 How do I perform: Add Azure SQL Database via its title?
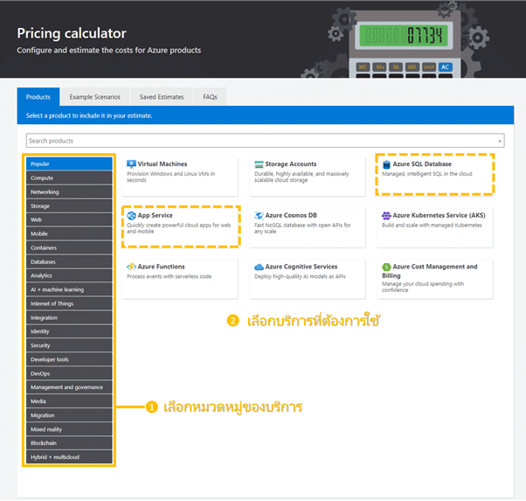[422, 164]
